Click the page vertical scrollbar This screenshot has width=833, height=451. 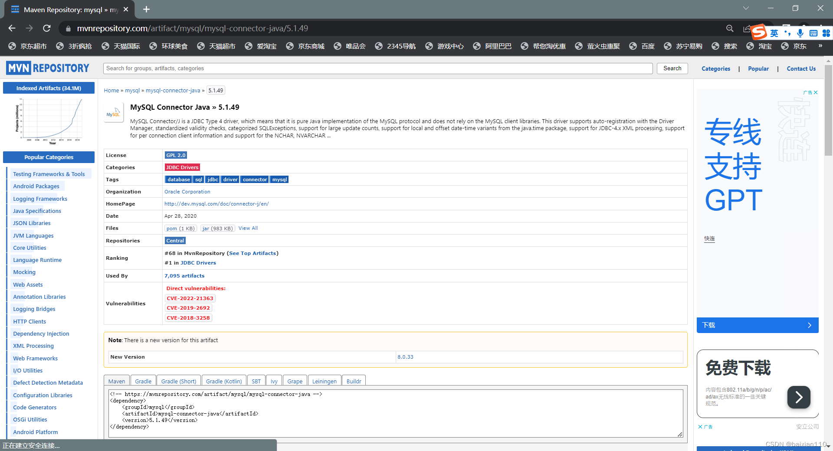(x=828, y=110)
